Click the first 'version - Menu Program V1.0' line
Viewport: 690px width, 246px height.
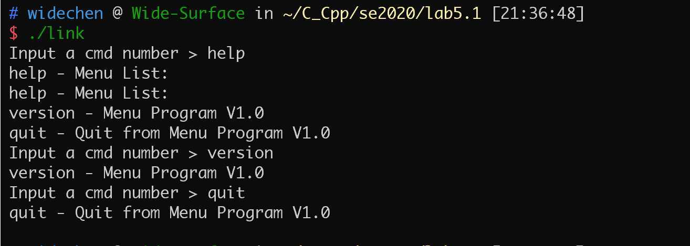137,113
